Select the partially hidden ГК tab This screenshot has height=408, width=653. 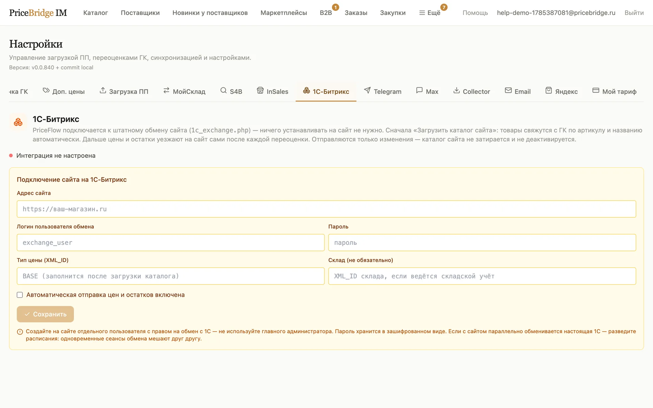coord(19,91)
